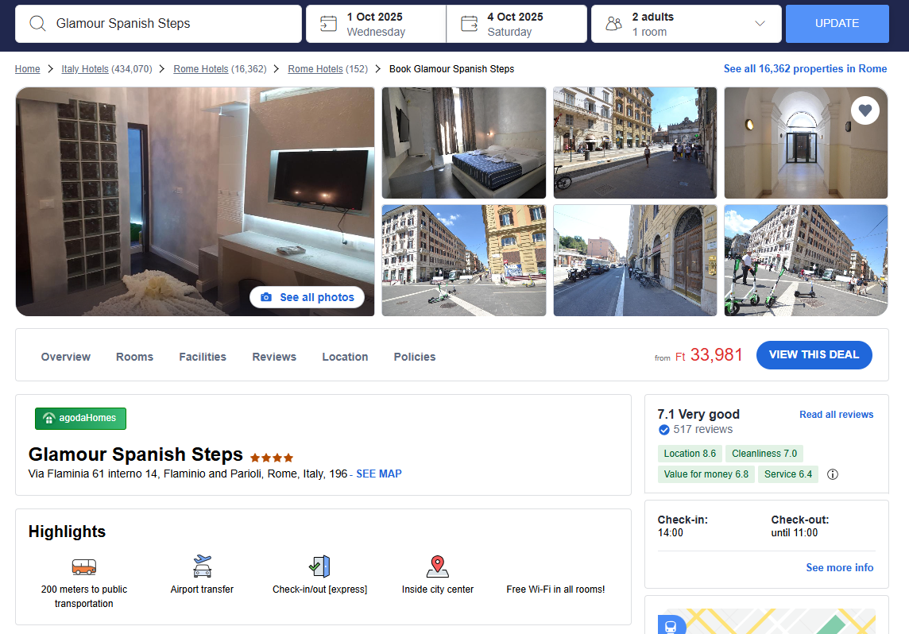Click the public transportation bus icon

[x=84, y=566]
